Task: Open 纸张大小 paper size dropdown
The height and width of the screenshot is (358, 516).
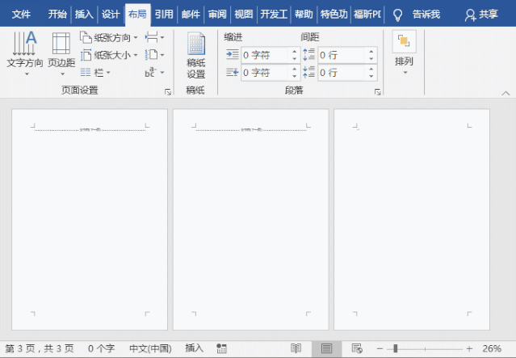Action: [x=109, y=55]
